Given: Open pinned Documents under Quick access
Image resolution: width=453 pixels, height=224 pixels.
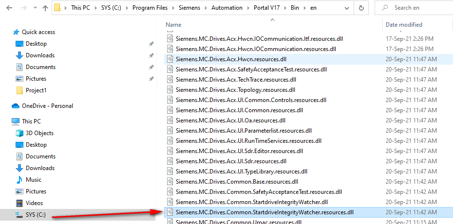Looking at the screenshot, I should point(40,67).
